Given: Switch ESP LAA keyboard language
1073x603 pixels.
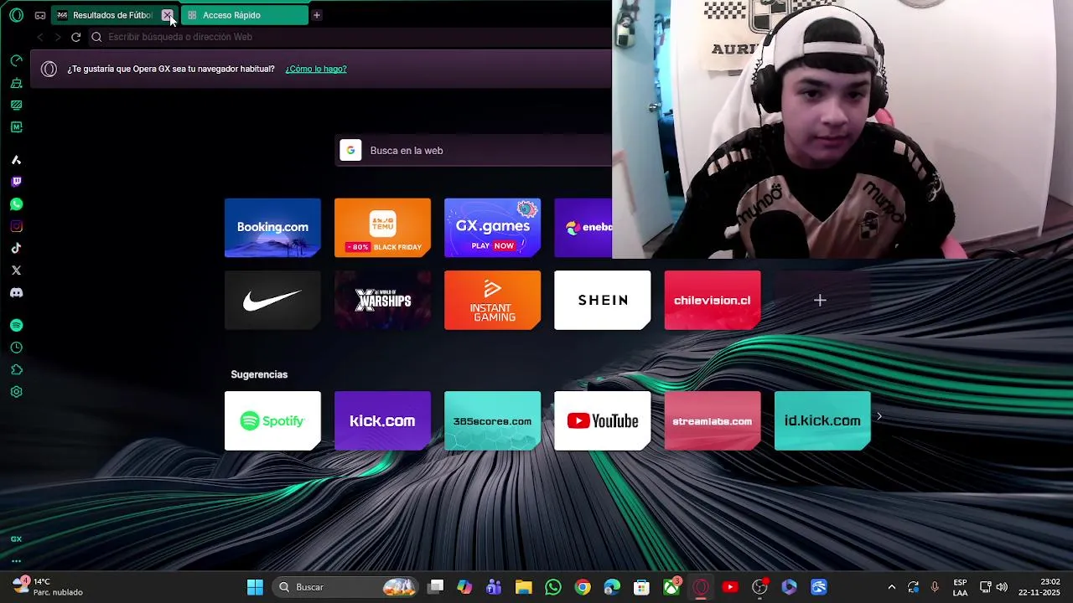Looking at the screenshot, I should (960, 587).
